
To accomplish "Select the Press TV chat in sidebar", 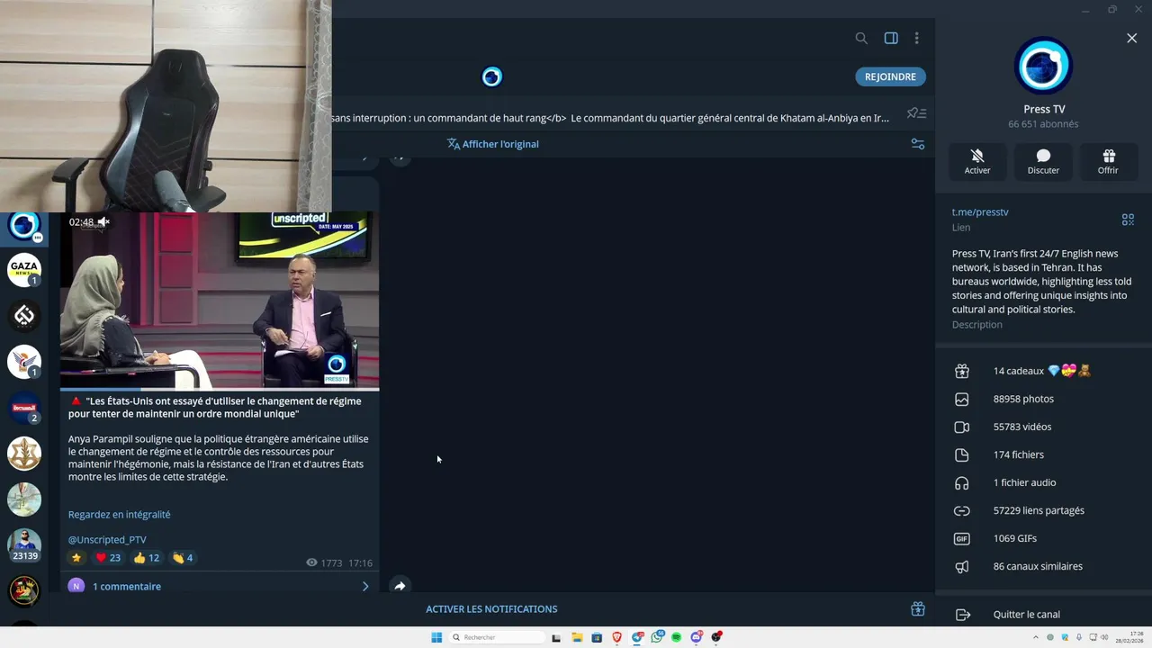I will [24, 225].
